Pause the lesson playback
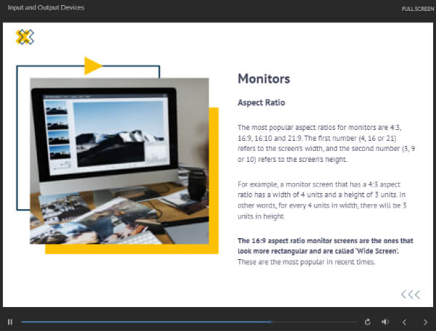This screenshot has height=331, width=436. tap(10, 322)
